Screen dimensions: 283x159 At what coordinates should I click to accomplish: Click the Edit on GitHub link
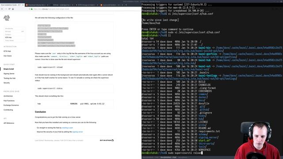point(107,140)
